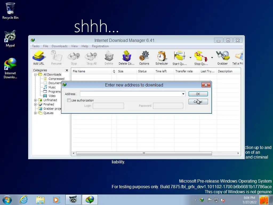Select Internet Download Manager desktop shortcut

(x=10, y=68)
